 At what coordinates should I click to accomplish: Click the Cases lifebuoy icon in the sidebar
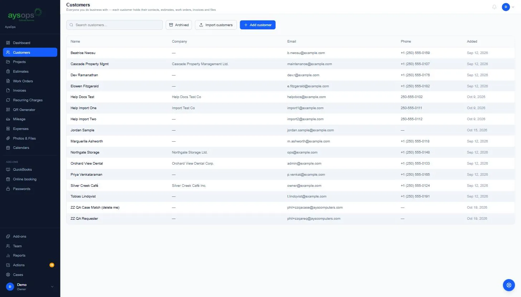coord(8,275)
